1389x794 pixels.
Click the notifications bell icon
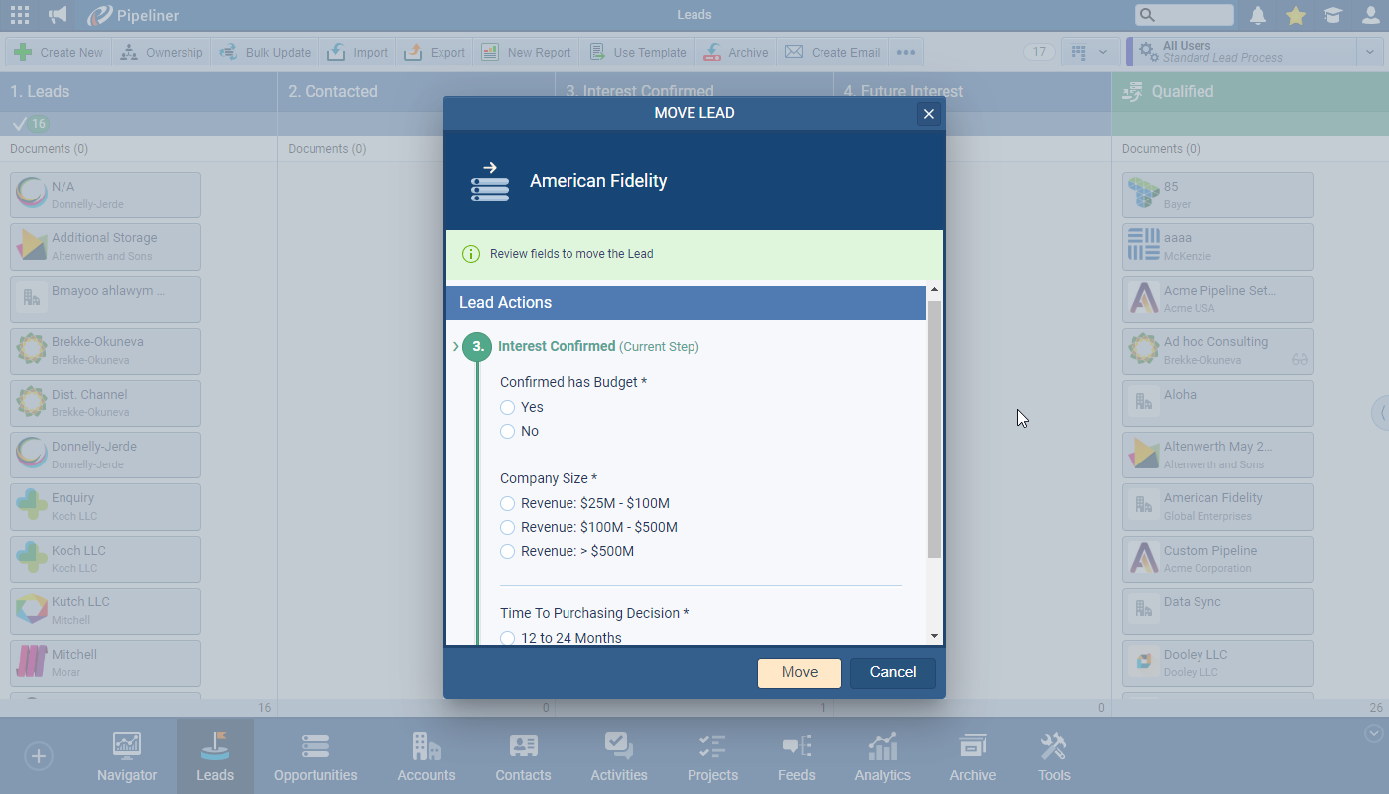[x=1258, y=15]
